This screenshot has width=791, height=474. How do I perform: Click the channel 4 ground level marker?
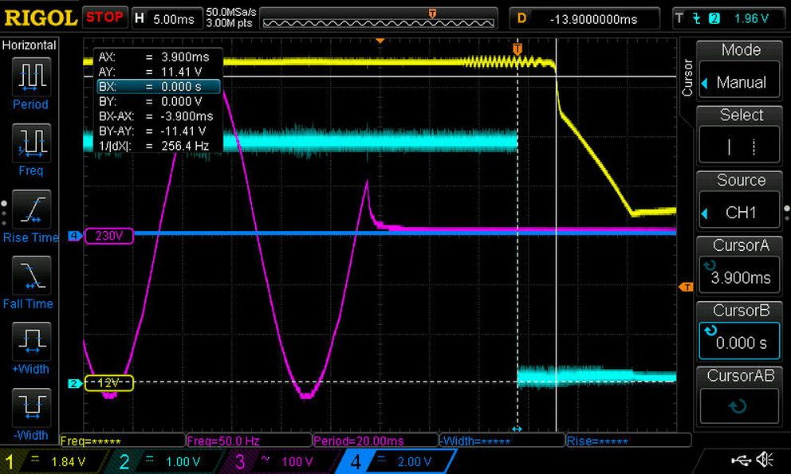pyautogui.click(x=75, y=236)
